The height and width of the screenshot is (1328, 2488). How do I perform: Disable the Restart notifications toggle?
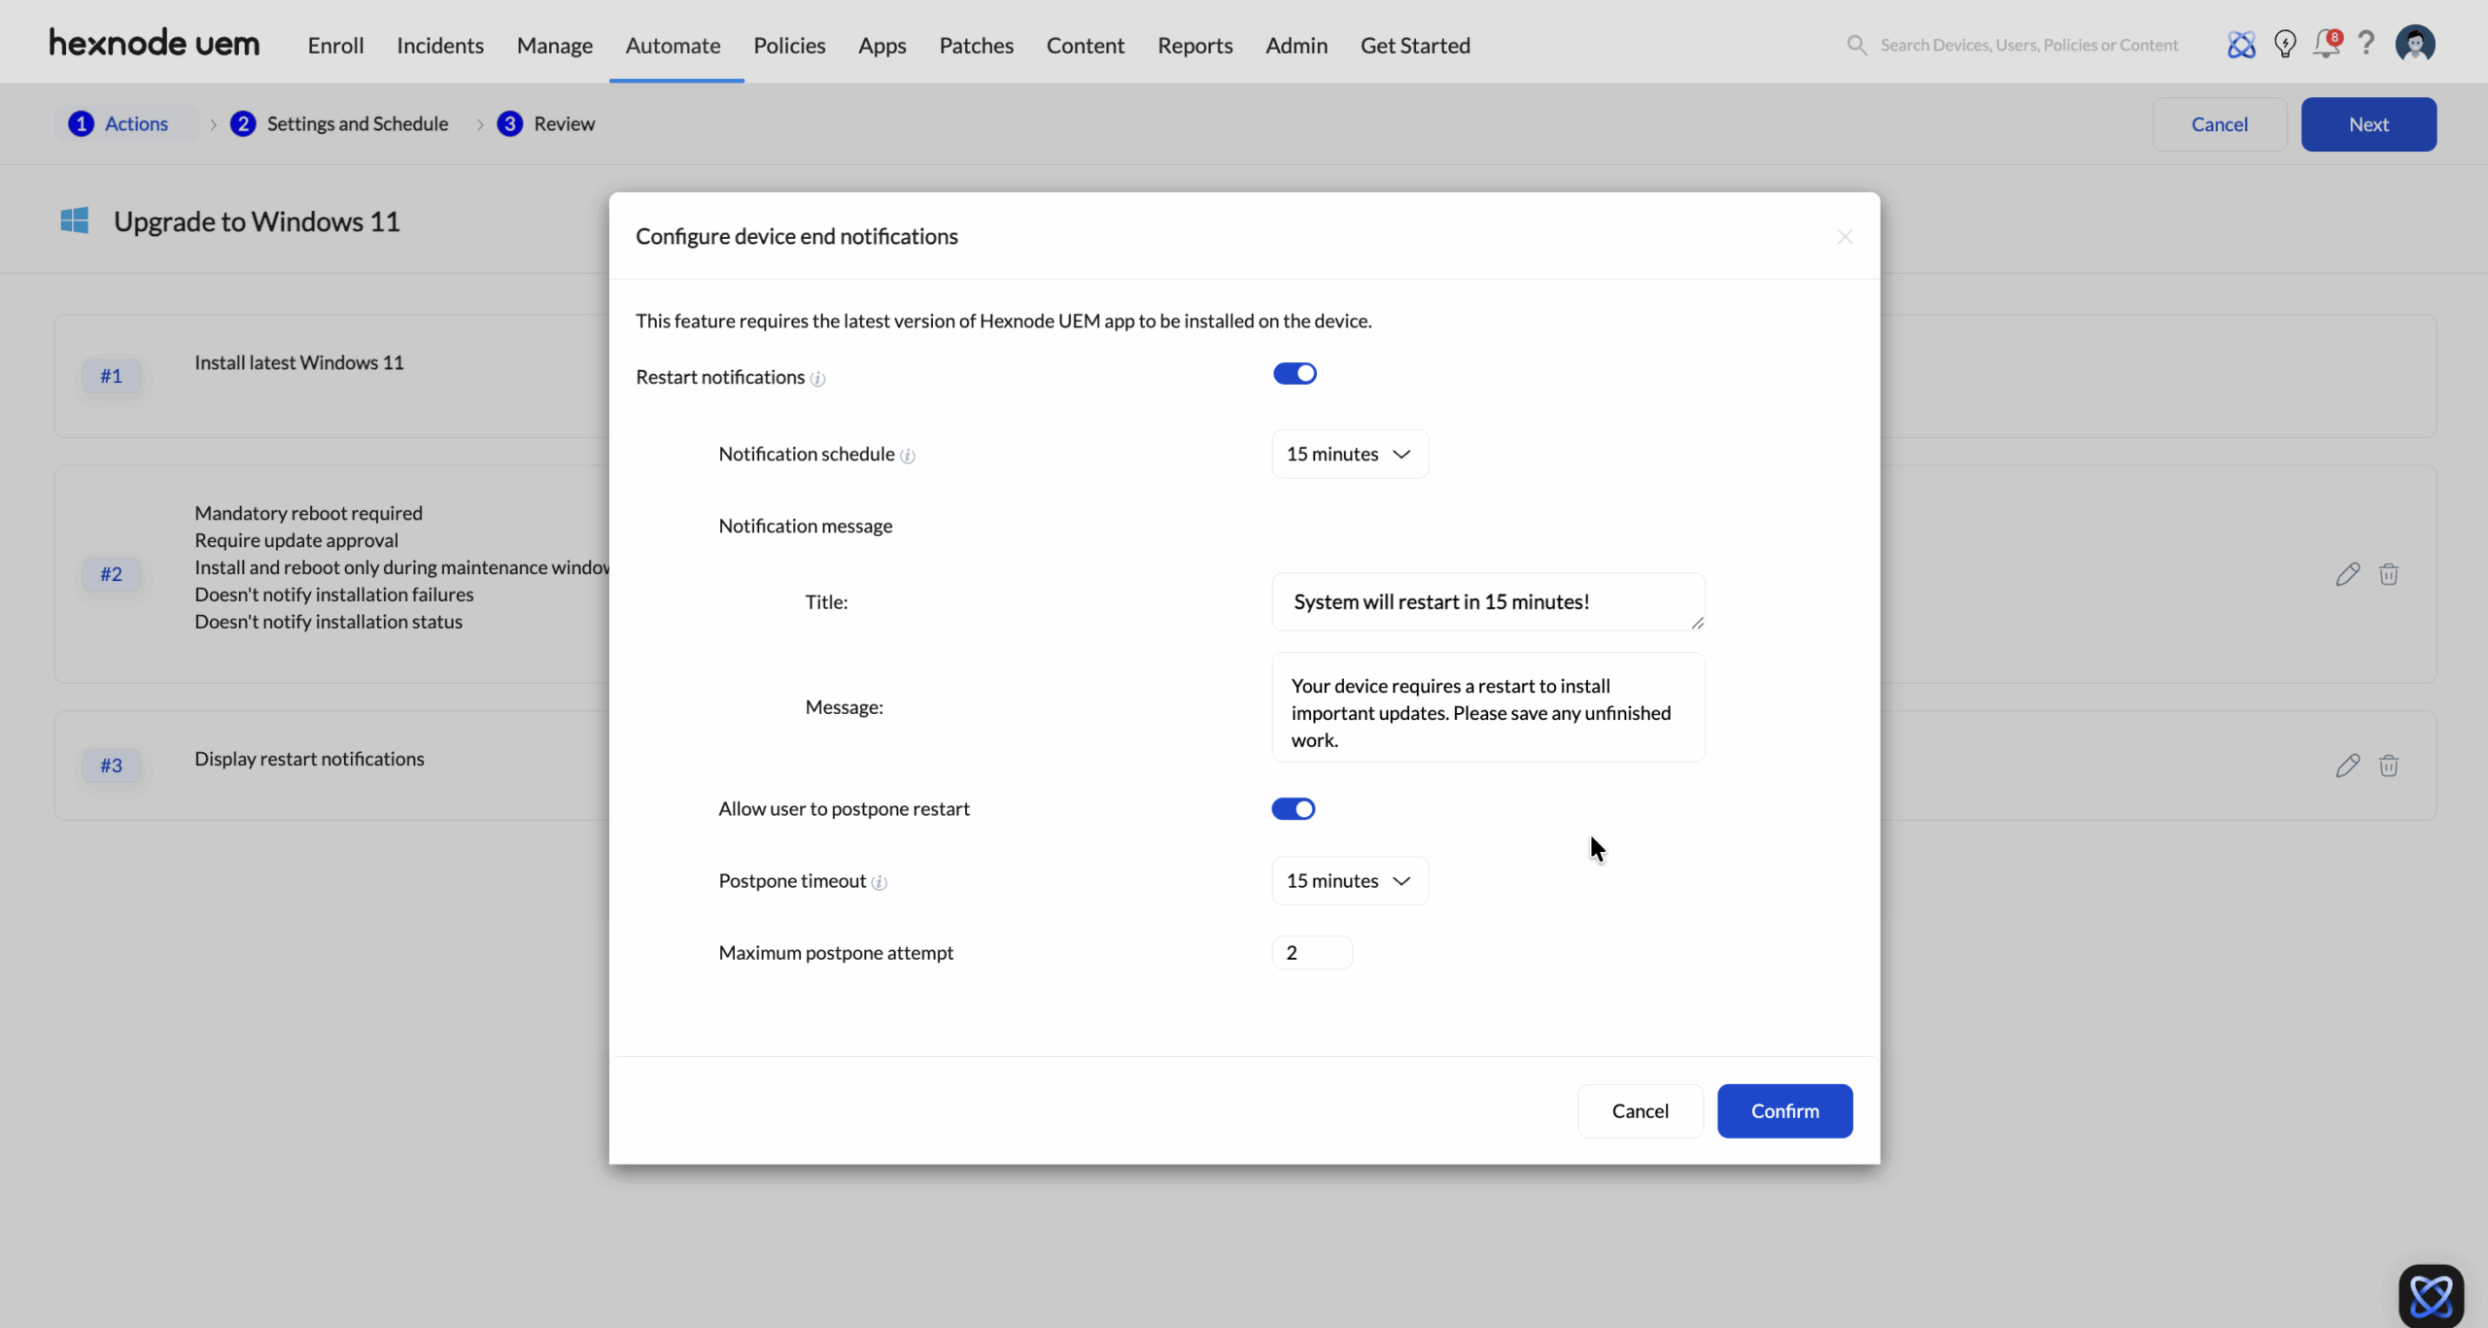(x=1295, y=374)
